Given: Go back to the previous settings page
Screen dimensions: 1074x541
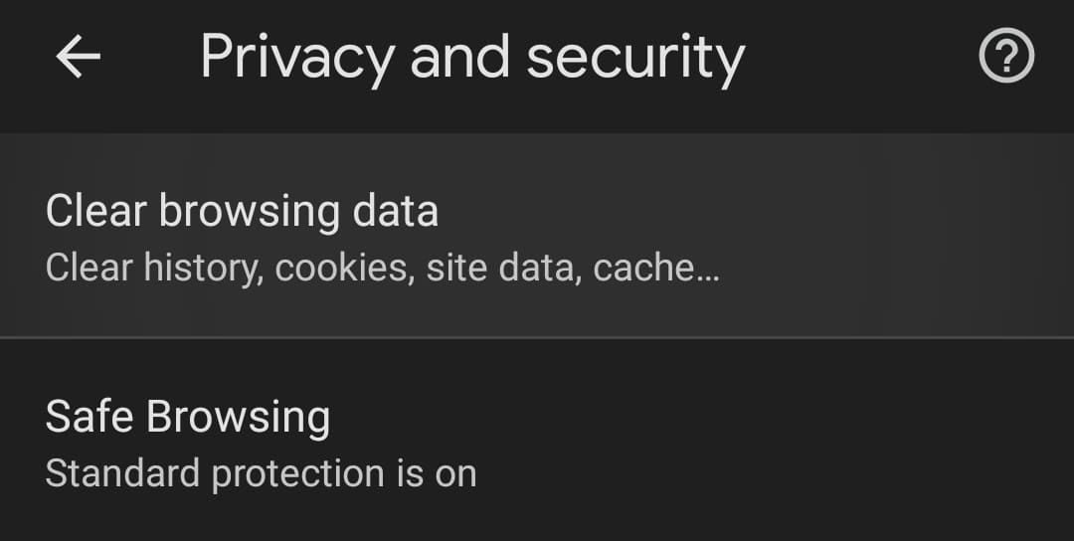Looking at the screenshot, I should tap(78, 59).
